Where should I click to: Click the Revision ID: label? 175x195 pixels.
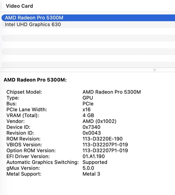[x=20, y=133]
